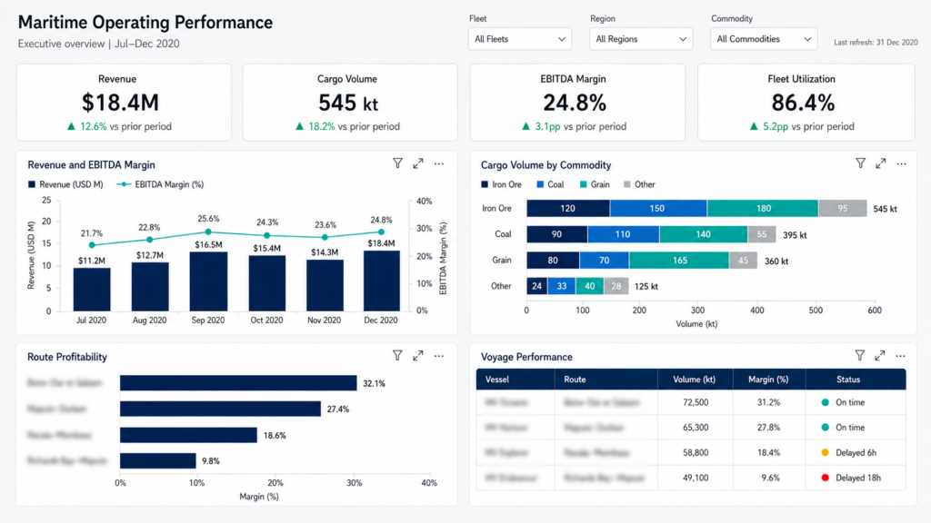931x523 pixels.
Task: Click the 27.4% route profitability bar
Action: point(220,409)
